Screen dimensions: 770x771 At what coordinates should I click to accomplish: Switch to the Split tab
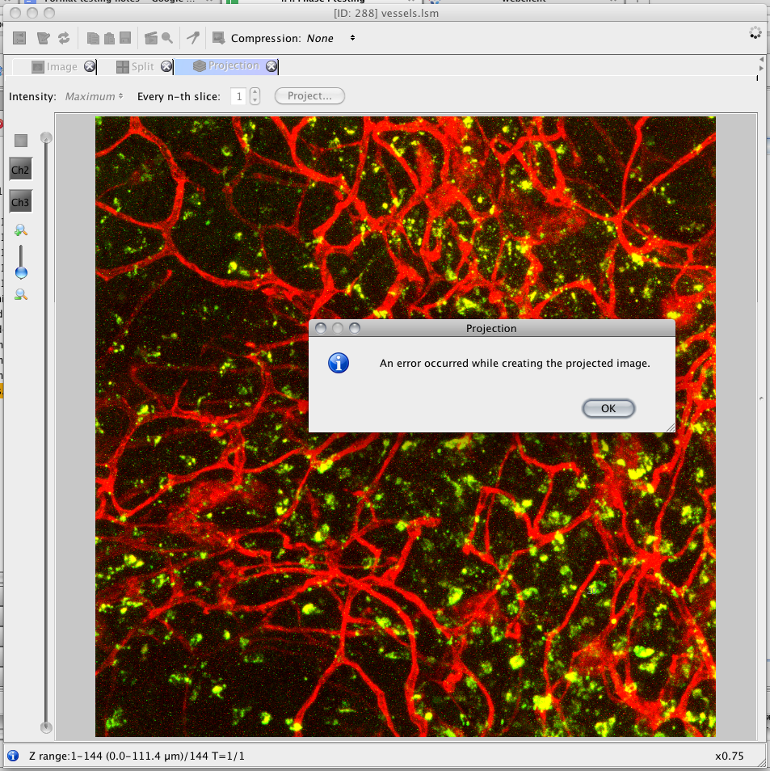click(x=136, y=66)
